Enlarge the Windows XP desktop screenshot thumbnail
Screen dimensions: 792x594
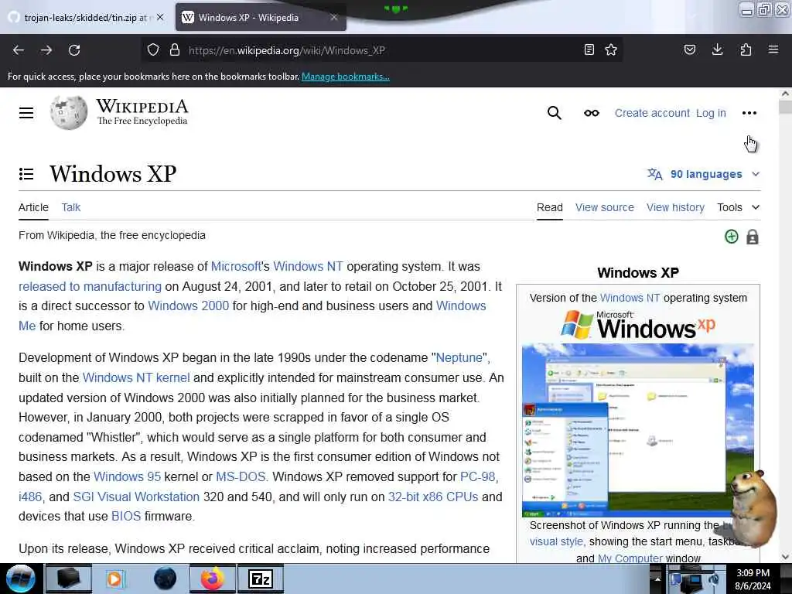tap(638, 430)
